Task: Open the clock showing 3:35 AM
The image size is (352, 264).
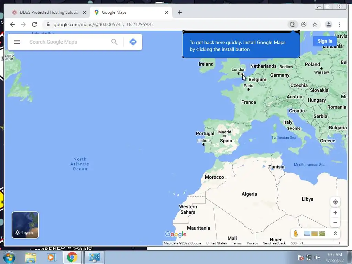Action: click(334, 257)
